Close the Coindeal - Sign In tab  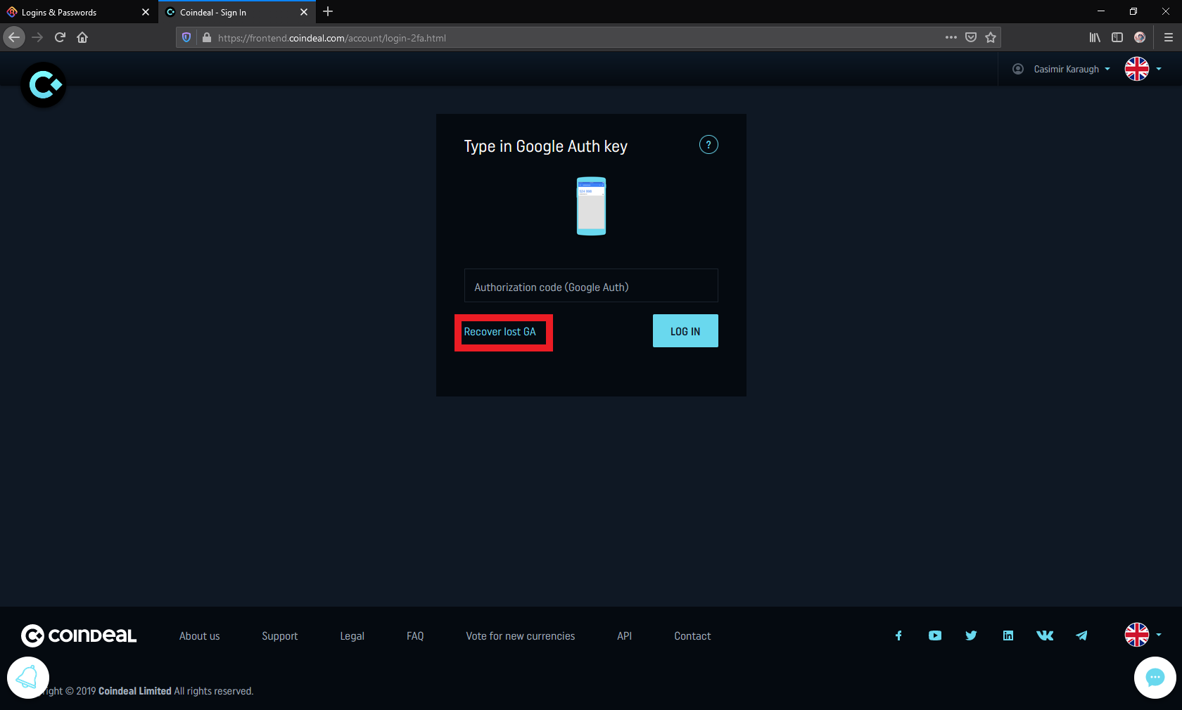tap(304, 12)
